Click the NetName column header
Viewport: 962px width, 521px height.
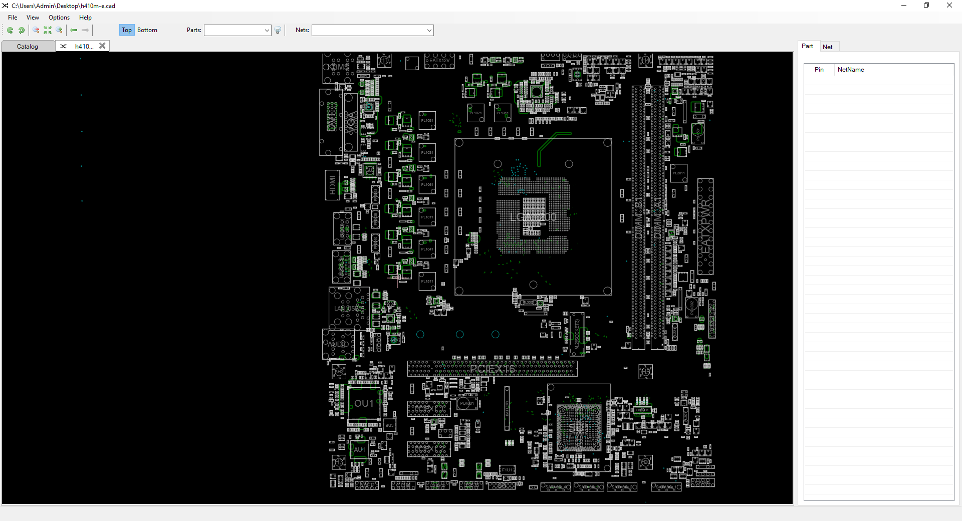tap(851, 70)
